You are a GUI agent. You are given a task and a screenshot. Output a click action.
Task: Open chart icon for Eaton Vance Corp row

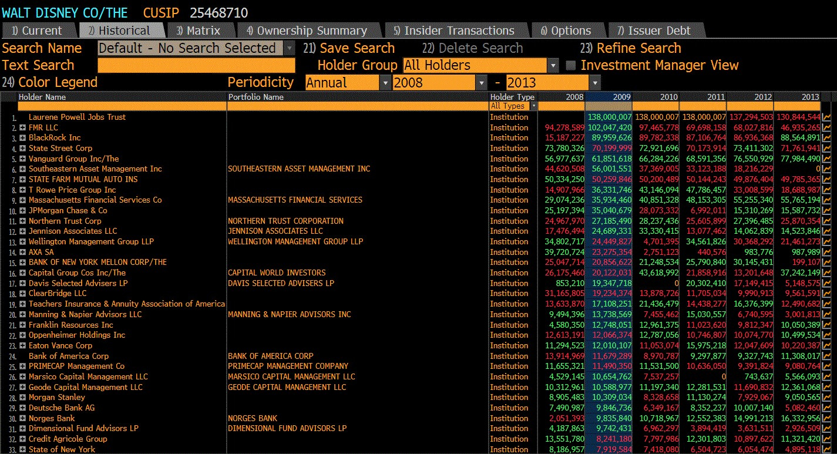tap(826, 345)
